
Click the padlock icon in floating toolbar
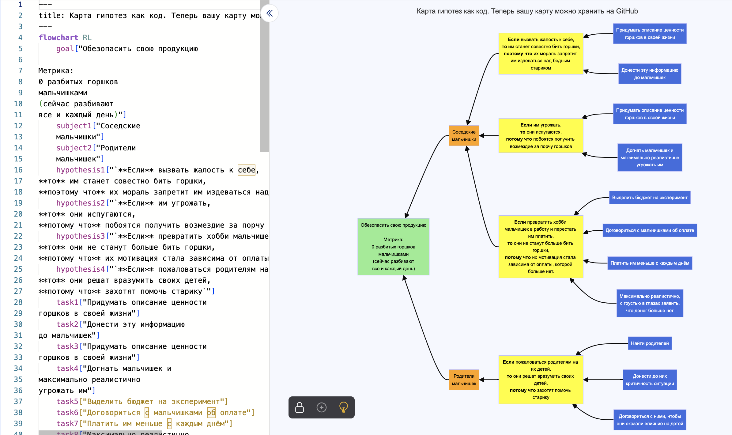299,407
